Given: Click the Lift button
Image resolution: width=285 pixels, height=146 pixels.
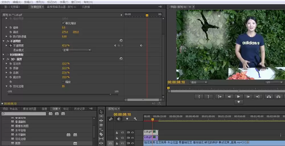Looking at the screenshot, I should tap(269, 97).
